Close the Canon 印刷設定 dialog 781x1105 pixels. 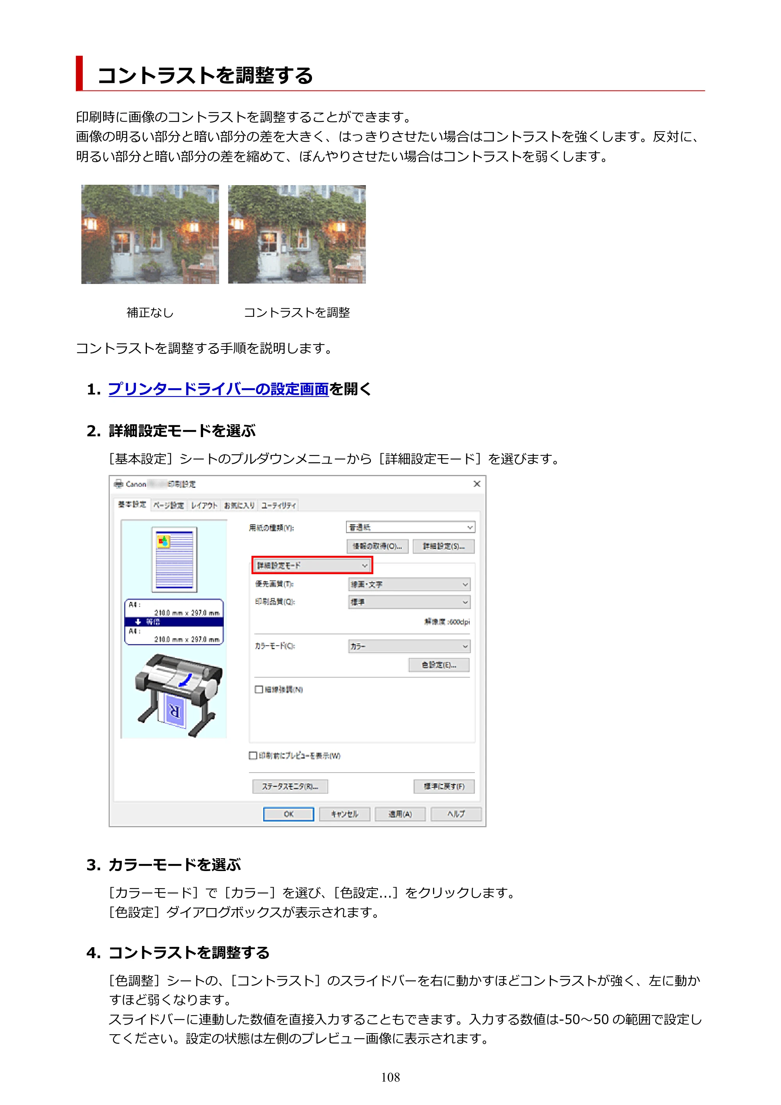pos(477,484)
